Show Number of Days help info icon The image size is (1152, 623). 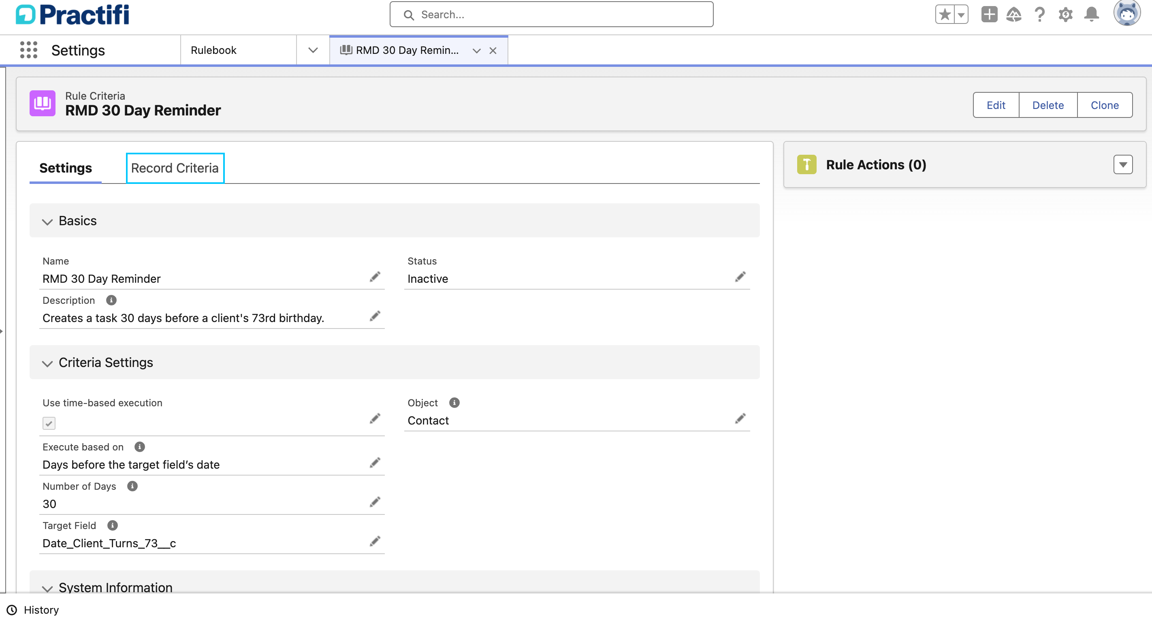pos(132,486)
